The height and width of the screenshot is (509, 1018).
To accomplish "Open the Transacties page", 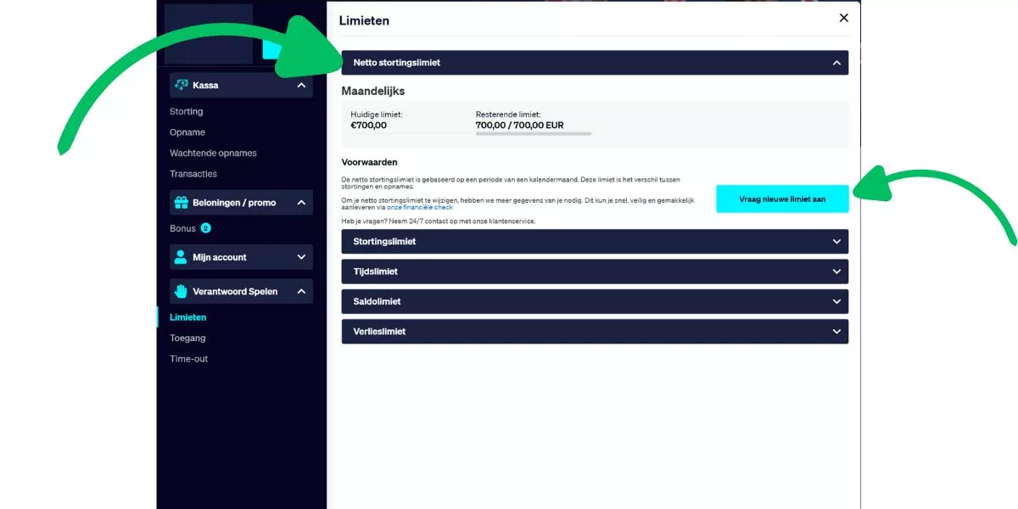I will point(193,174).
